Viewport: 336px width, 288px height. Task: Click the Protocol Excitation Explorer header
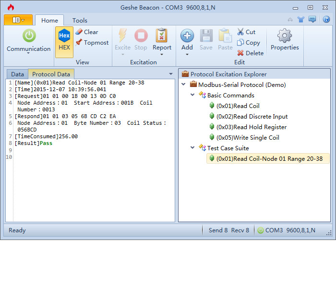point(254,74)
